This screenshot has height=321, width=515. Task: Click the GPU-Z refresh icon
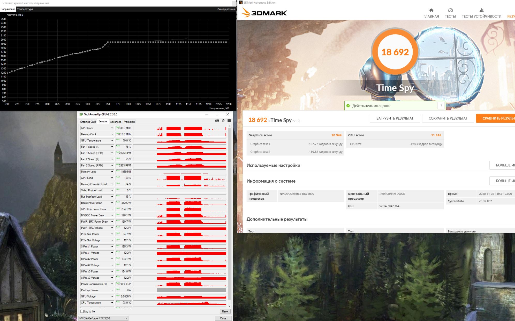pyautogui.click(x=223, y=121)
